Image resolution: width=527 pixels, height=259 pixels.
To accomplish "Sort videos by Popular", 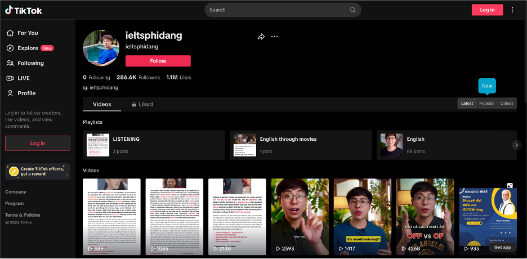I will tap(486, 103).
